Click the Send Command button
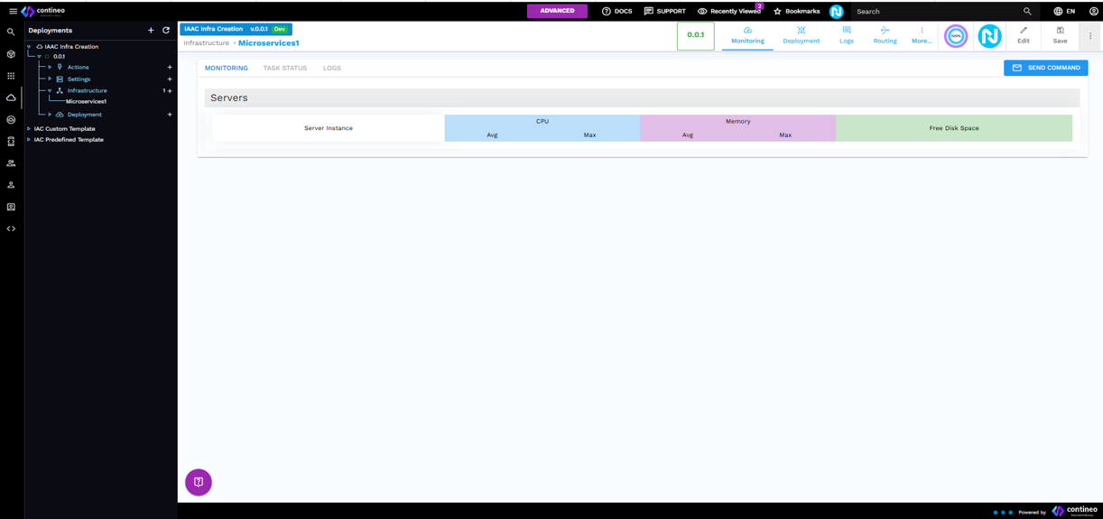 click(1045, 68)
